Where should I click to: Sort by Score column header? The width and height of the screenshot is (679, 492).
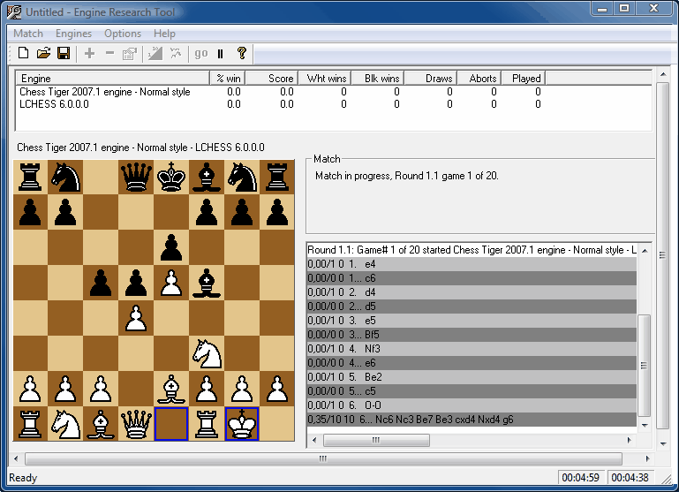(x=272, y=79)
